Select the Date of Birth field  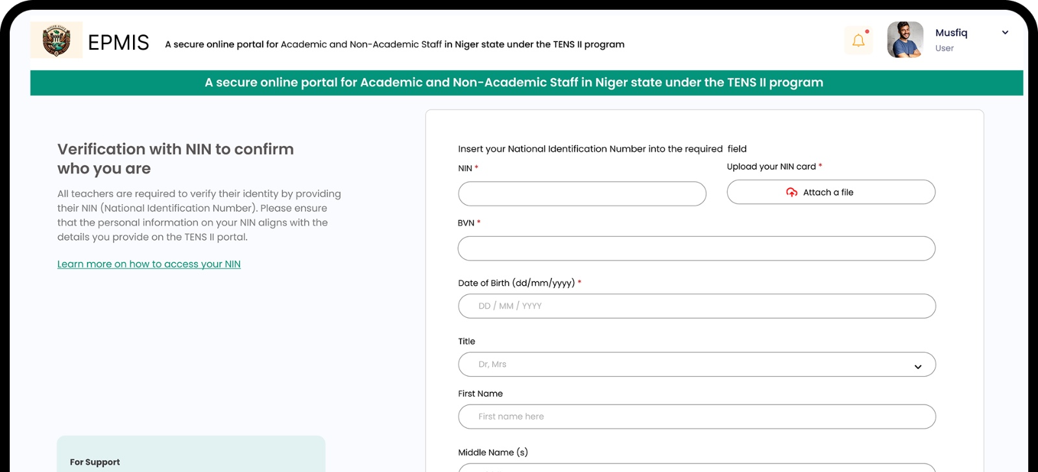pos(696,306)
